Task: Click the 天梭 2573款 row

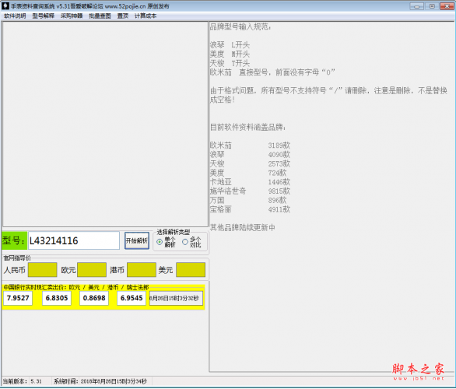Action: click(250, 163)
